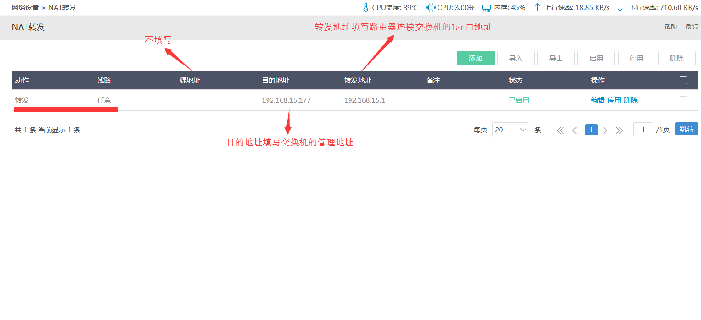Go to next page arrow
This screenshot has width=701, height=320.
click(x=605, y=130)
